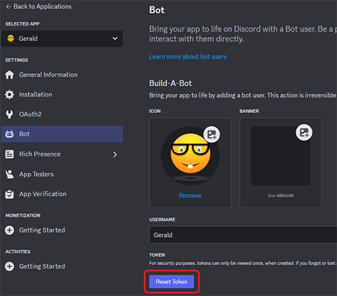
Task: Click the SELECTED APP label
Action: click(x=23, y=24)
